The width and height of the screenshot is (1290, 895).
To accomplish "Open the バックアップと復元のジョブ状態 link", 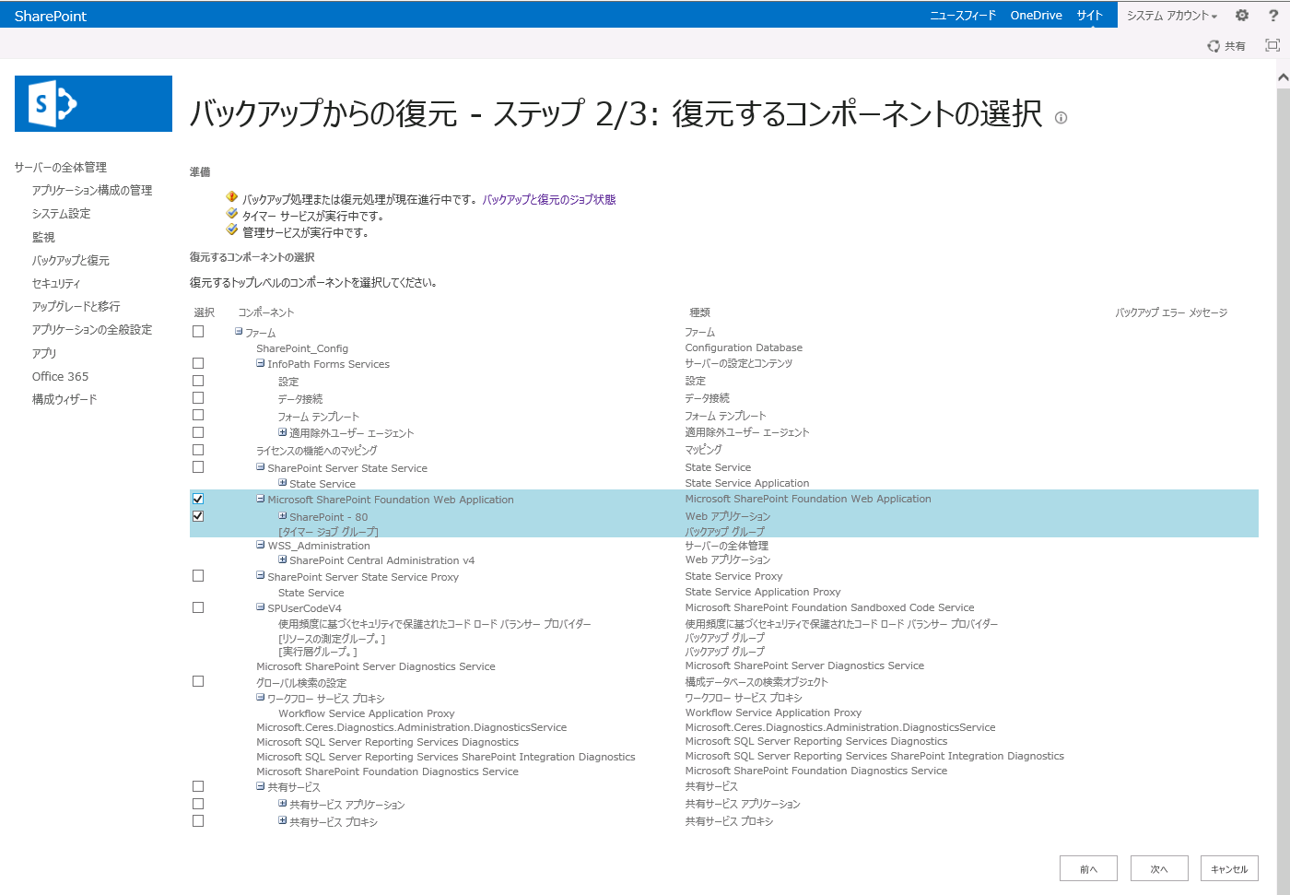I will coord(549,200).
